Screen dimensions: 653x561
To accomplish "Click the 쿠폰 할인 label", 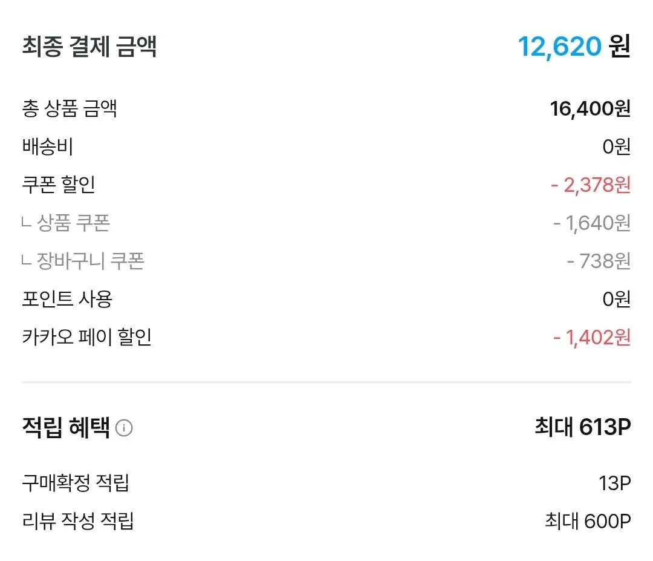I will tap(59, 185).
